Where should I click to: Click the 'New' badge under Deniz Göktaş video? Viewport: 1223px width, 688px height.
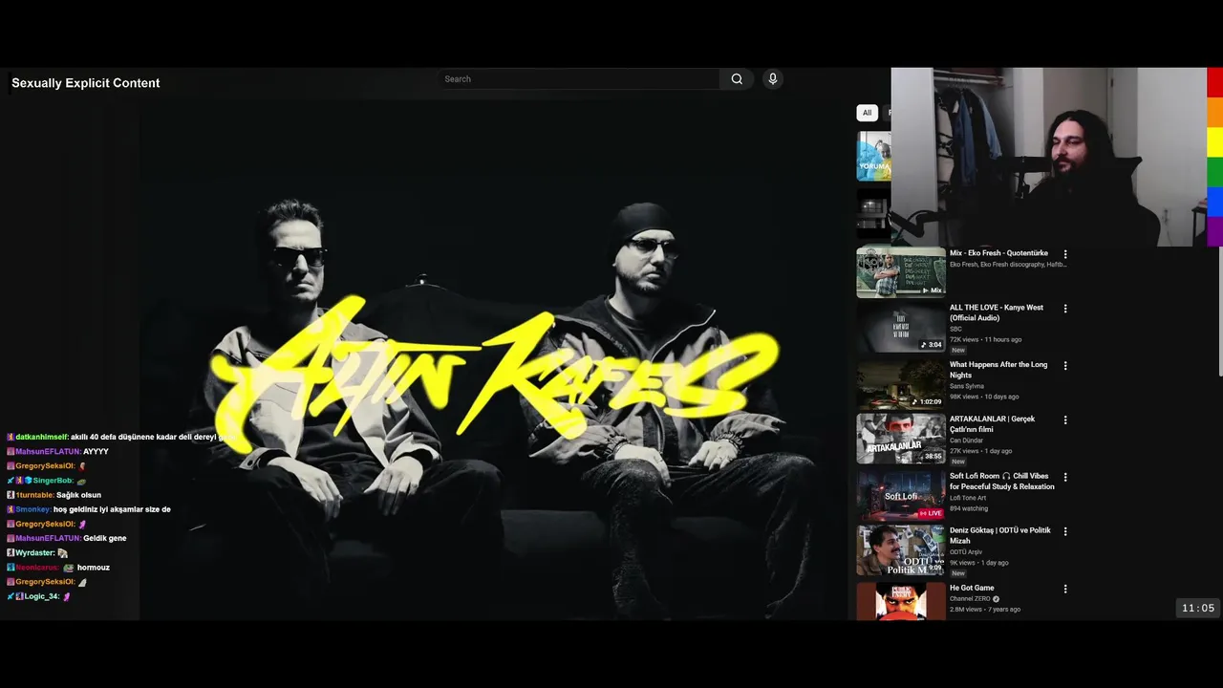(958, 573)
